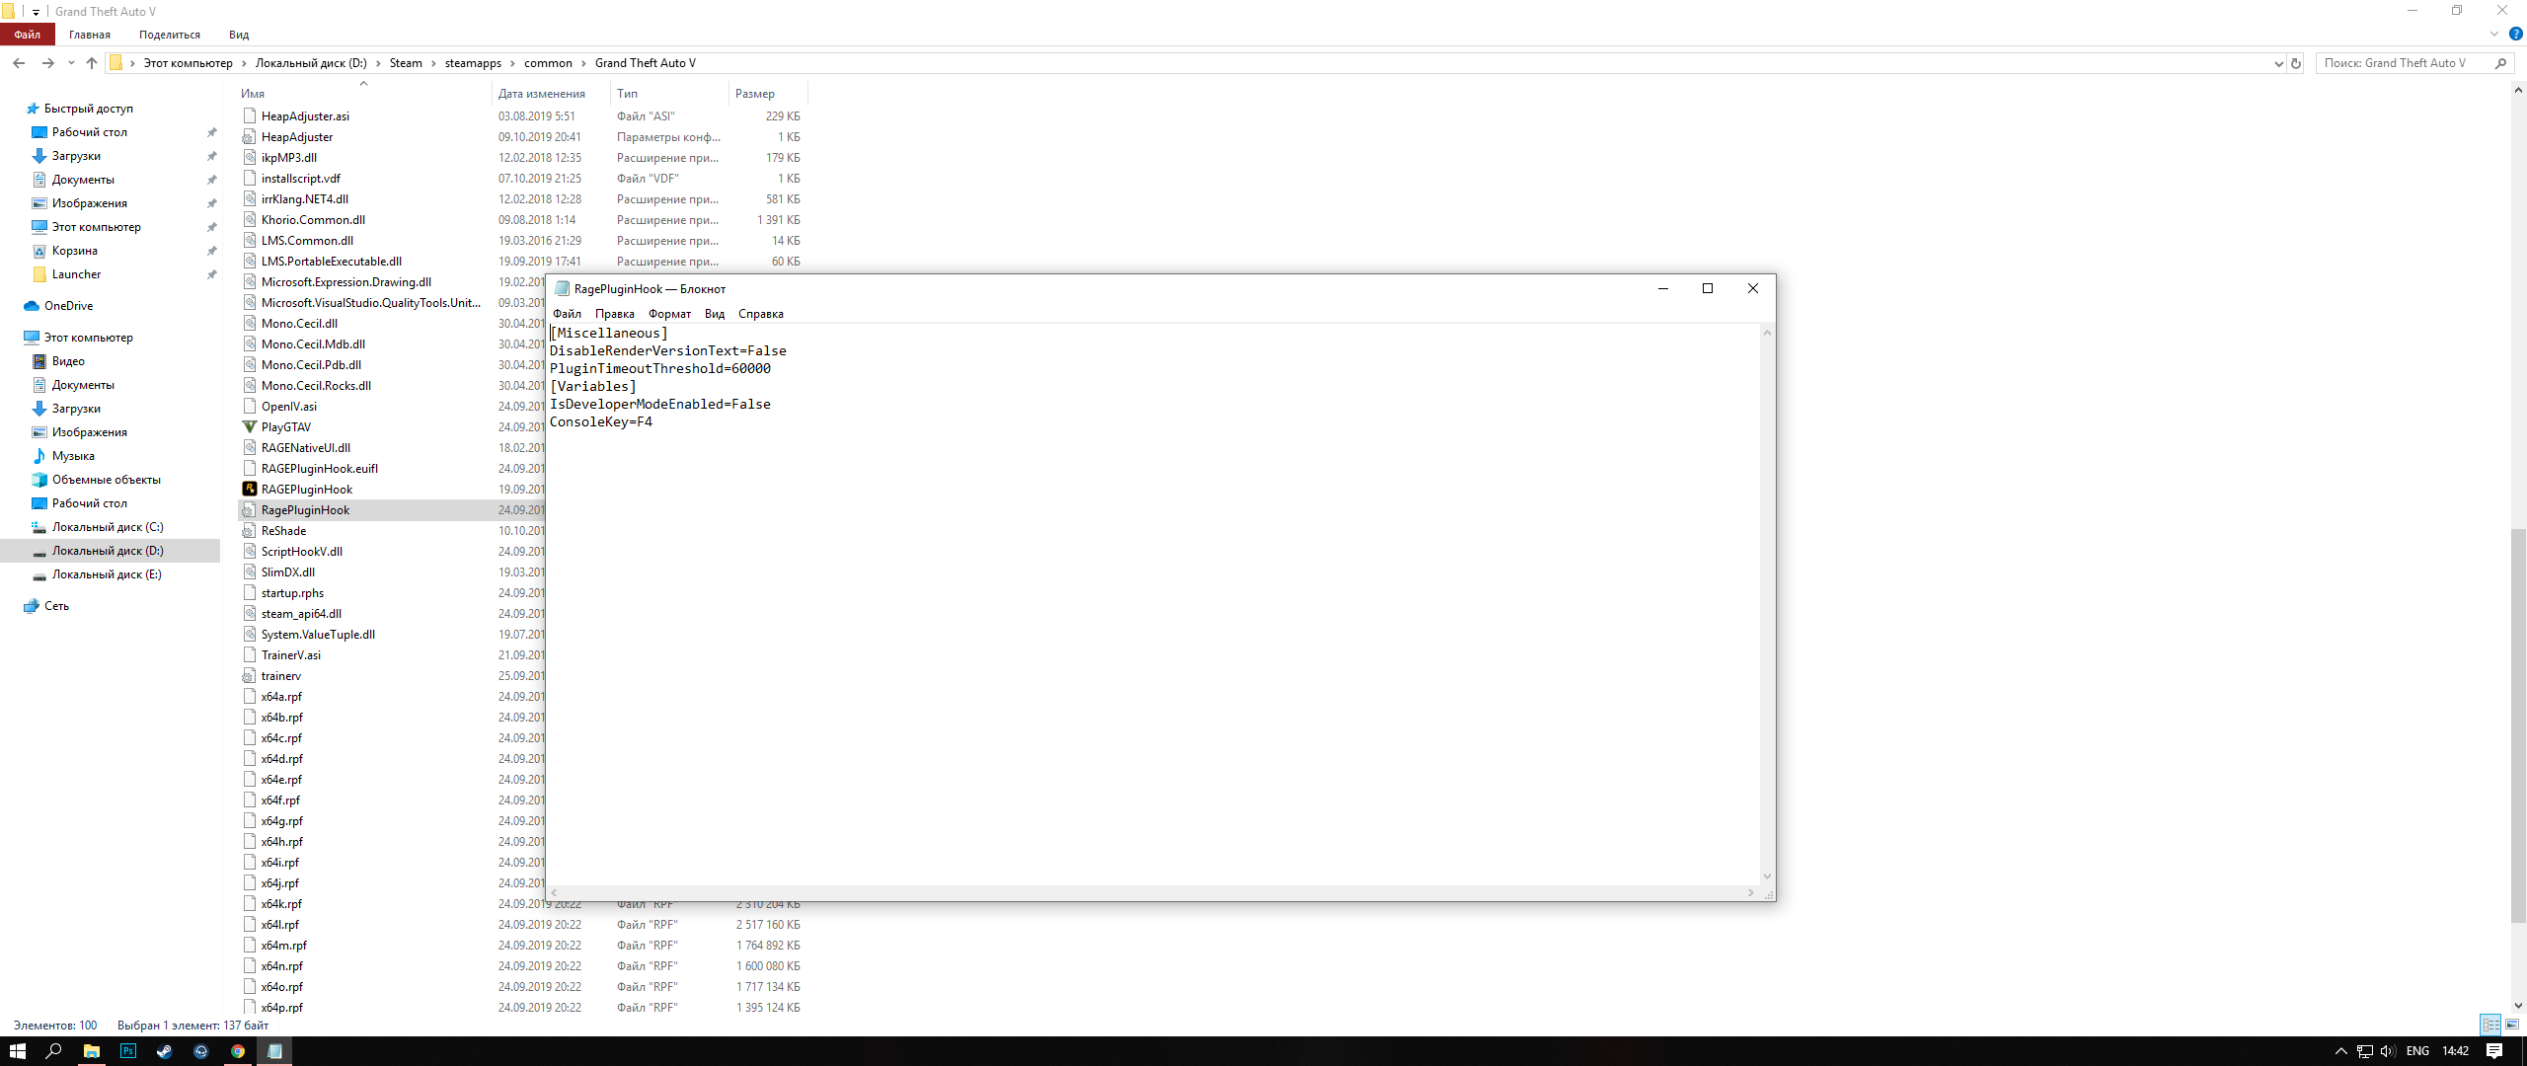
Task: Click the Grand Theft Auto V search field
Action: (x=2401, y=63)
